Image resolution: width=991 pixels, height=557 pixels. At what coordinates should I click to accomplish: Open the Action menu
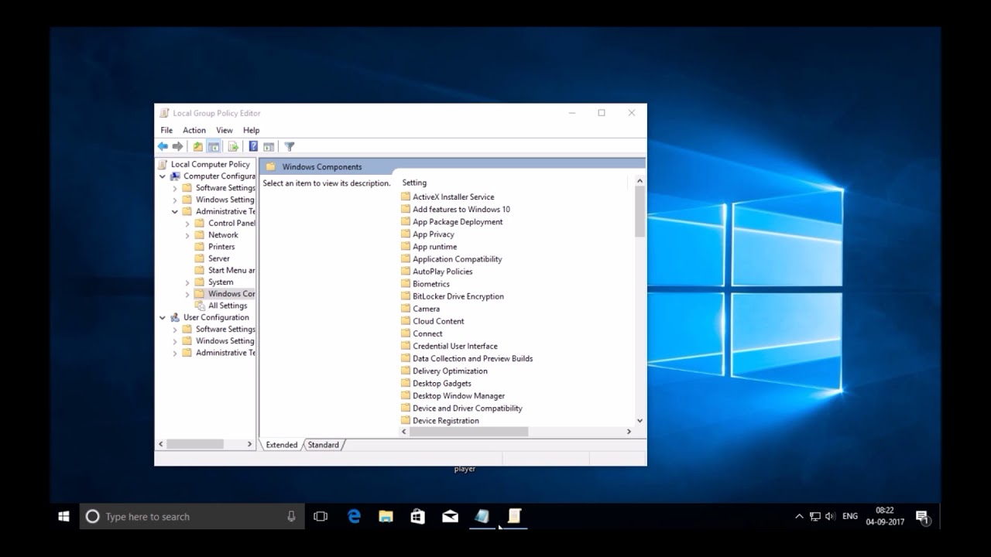[x=194, y=130]
